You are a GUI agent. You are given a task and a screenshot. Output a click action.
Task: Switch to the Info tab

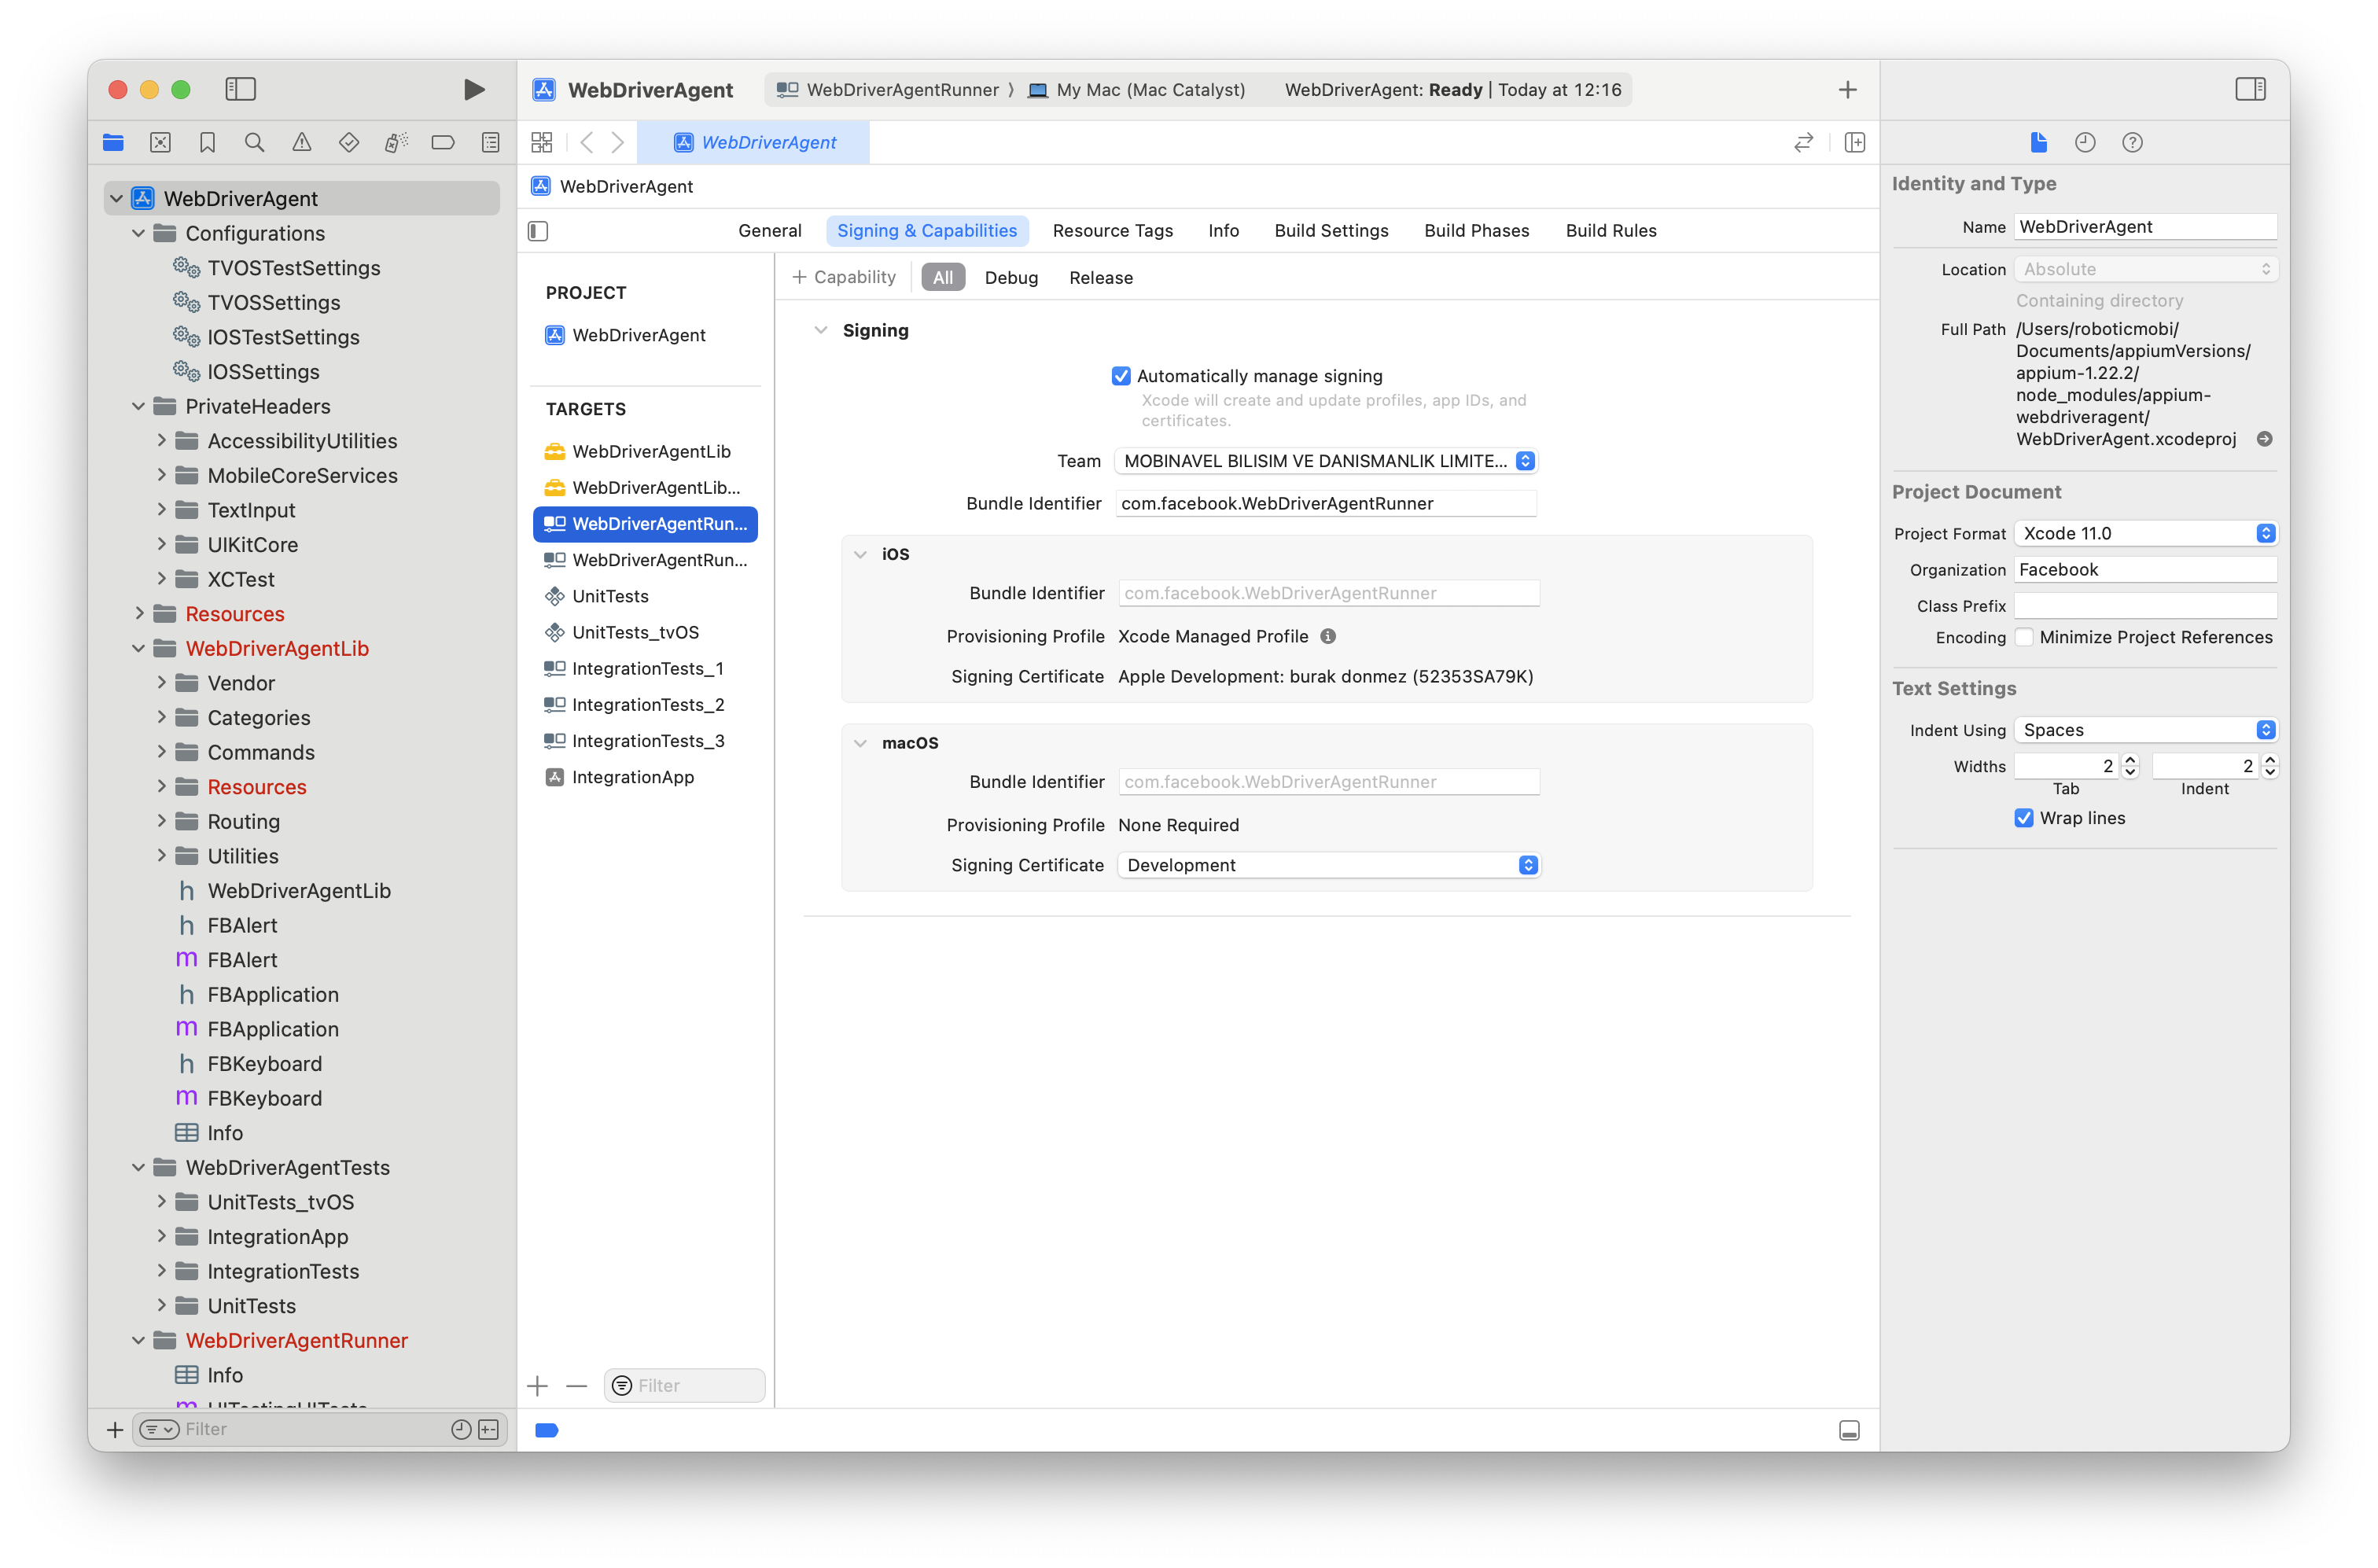pyautogui.click(x=1223, y=231)
